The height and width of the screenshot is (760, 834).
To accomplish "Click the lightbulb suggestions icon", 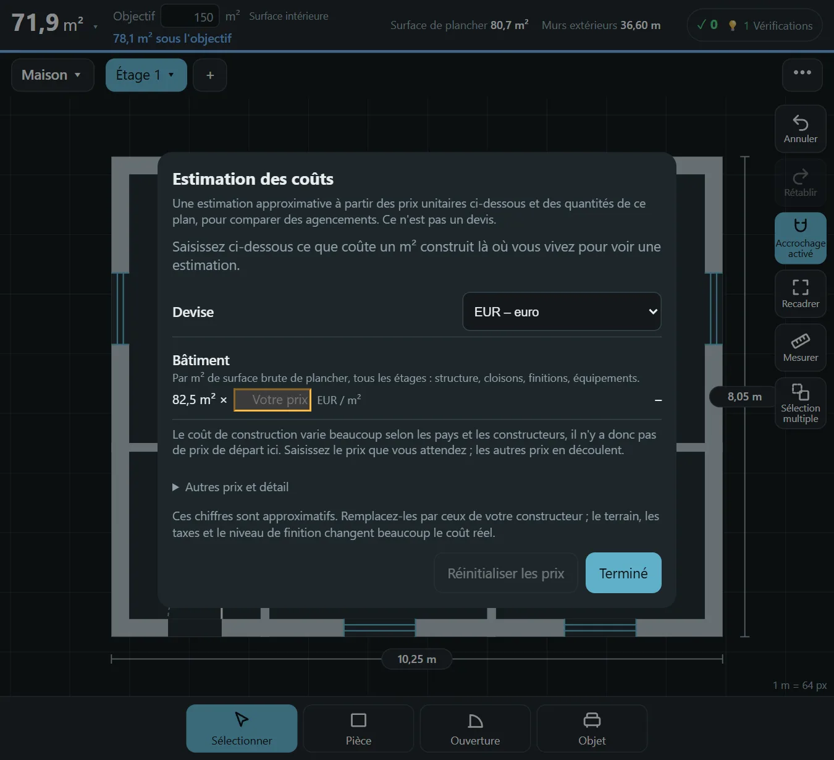I will coord(732,25).
